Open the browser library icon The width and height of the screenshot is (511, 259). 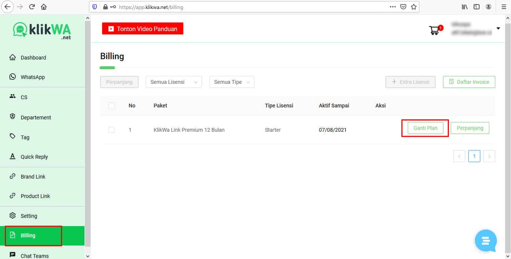click(x=465, y=7)
